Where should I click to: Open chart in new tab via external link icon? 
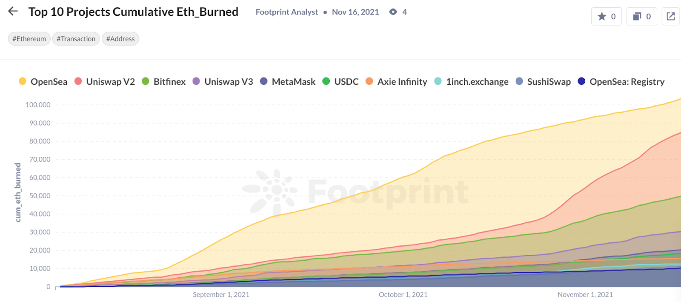point(671,16)
